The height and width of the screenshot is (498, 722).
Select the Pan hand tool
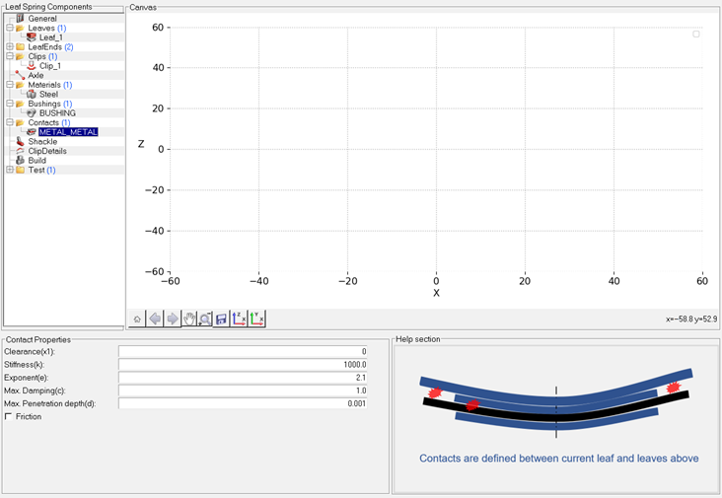click(189, 319)
